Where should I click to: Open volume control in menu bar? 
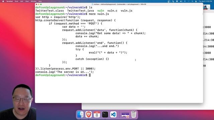(x=181, y=1)
